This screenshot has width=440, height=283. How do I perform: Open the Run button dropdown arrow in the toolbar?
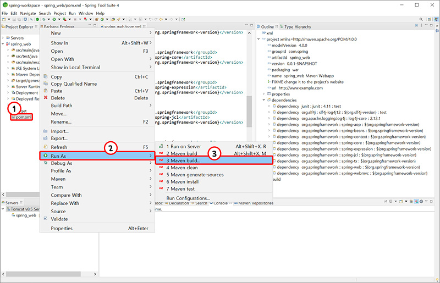(59, 19)
